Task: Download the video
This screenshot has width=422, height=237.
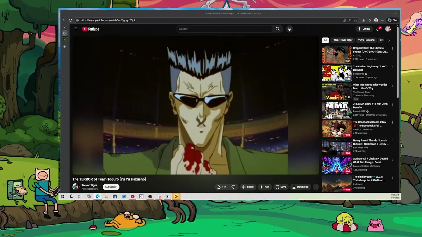Action: click(x=300, y=187)
